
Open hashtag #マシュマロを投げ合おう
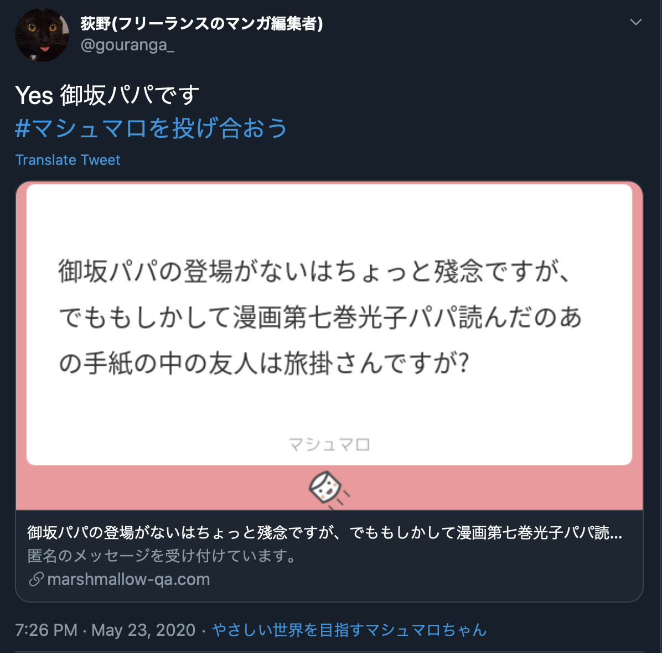coord(151,128)
